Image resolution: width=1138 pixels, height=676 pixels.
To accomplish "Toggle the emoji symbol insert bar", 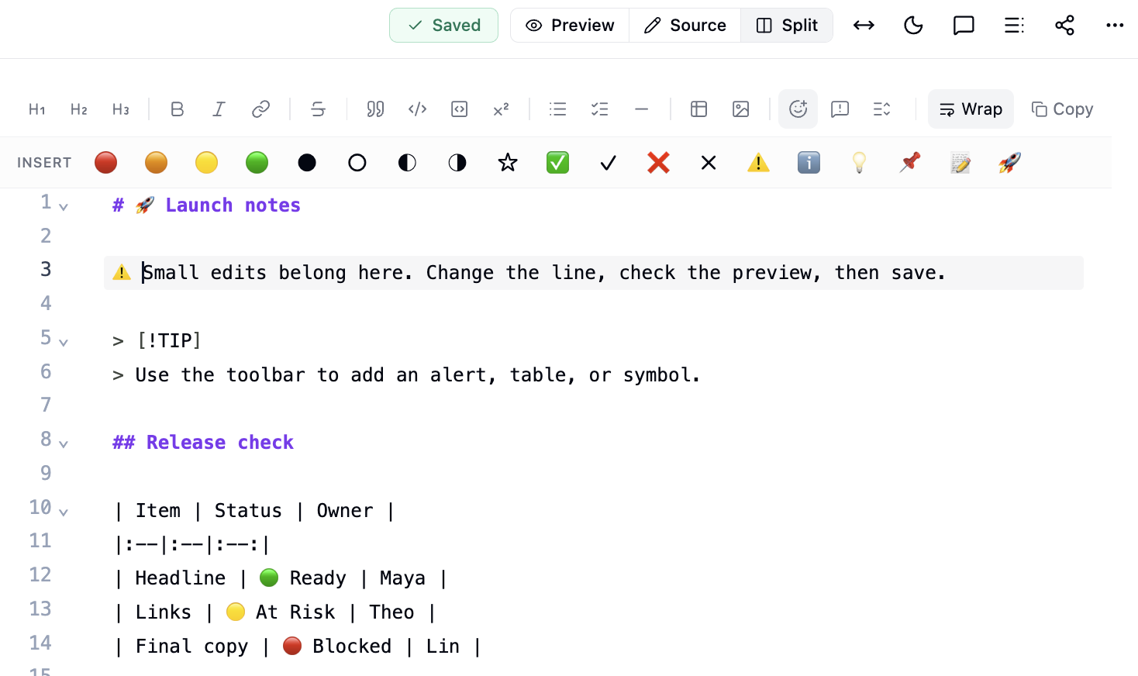I will pos(798,109).
